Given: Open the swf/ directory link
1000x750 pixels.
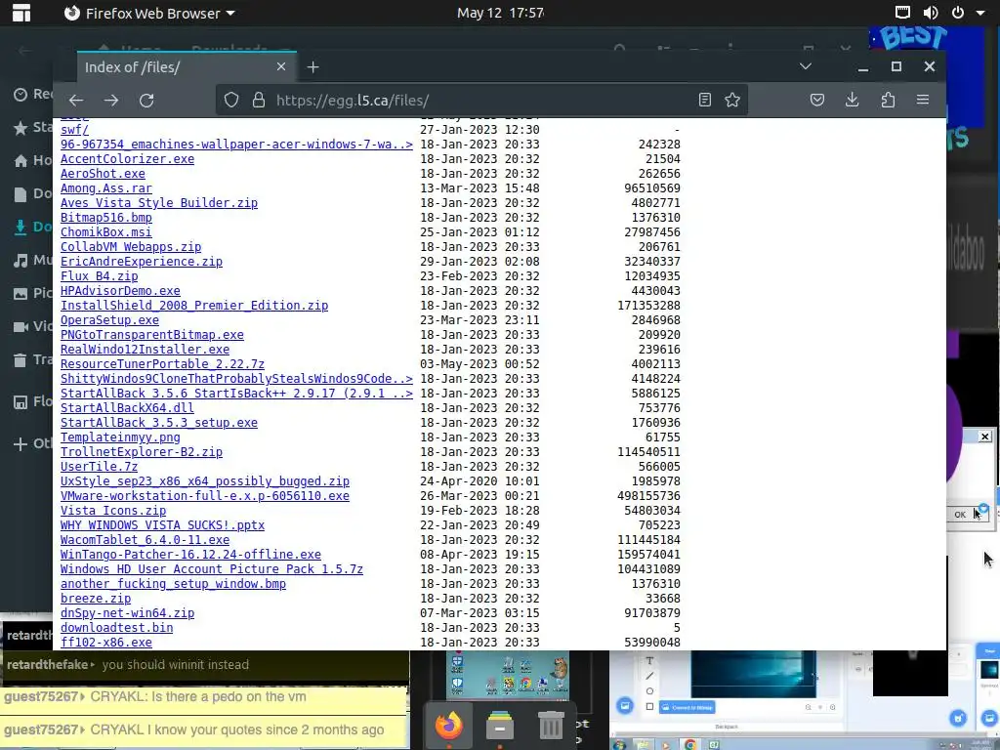Looking at the screenshot, I should [x=74, y=130].
